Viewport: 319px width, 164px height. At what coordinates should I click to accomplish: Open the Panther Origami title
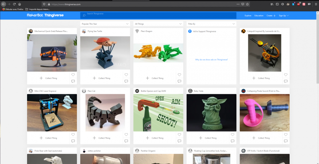pyautogui.click(x=148, y=151)
